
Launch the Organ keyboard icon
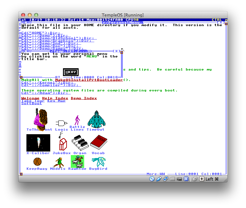80,143
